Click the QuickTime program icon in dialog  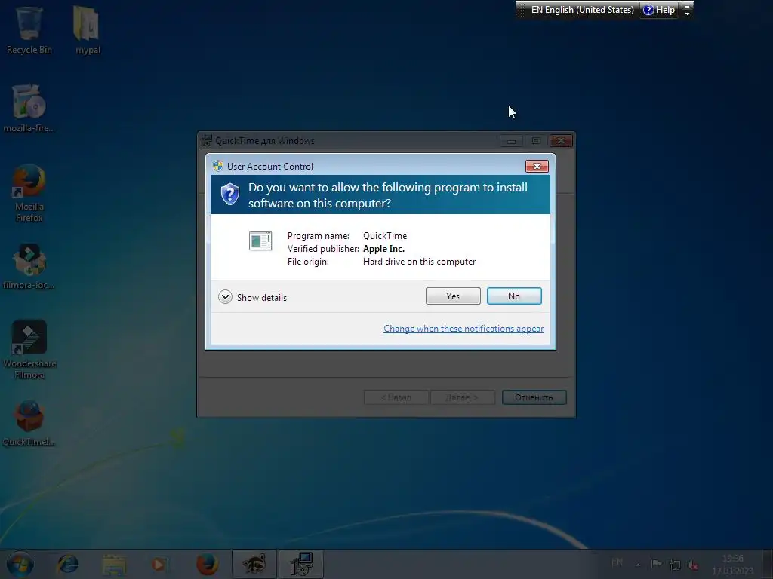click(x=260, y=240)
